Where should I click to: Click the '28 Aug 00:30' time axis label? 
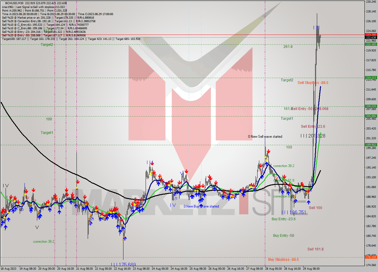[x=274, y=269]
